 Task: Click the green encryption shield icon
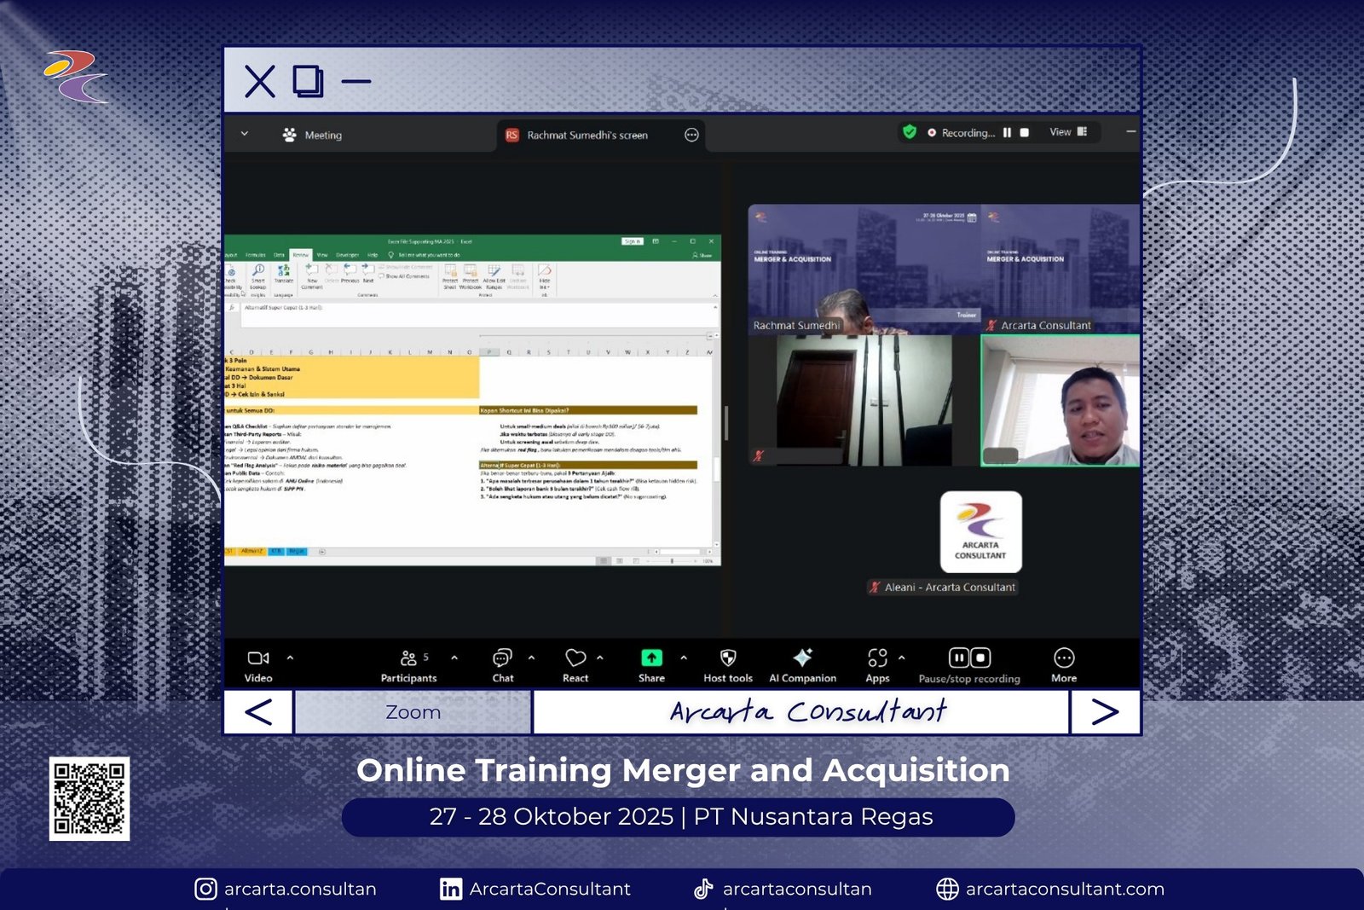(910, 132)
